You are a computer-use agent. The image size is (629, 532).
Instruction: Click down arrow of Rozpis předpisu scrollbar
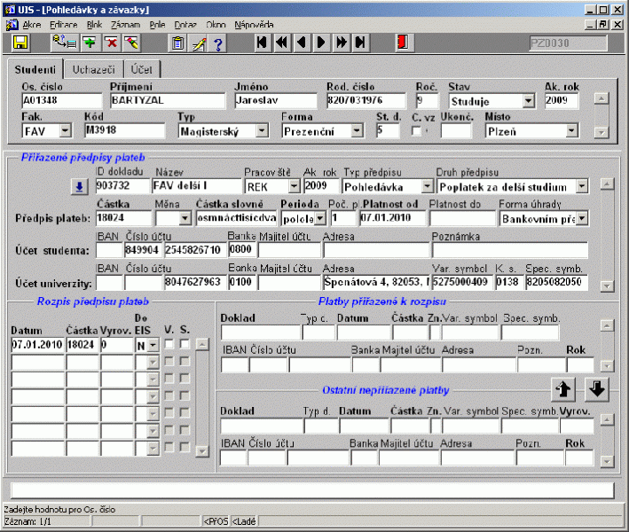tap(202, 451)
